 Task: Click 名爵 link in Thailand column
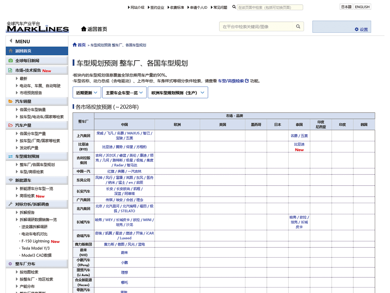tap(294, 136)
